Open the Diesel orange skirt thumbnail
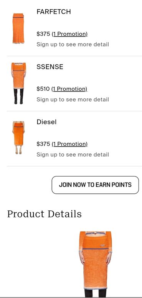142x298 pixels. tap(18, 138)
